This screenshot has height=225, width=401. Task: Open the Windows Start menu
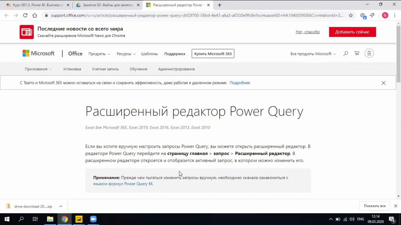pos(7,219)
